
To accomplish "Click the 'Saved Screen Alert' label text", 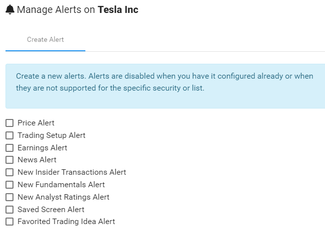I will pyautogui.click(x=51, y=210).
